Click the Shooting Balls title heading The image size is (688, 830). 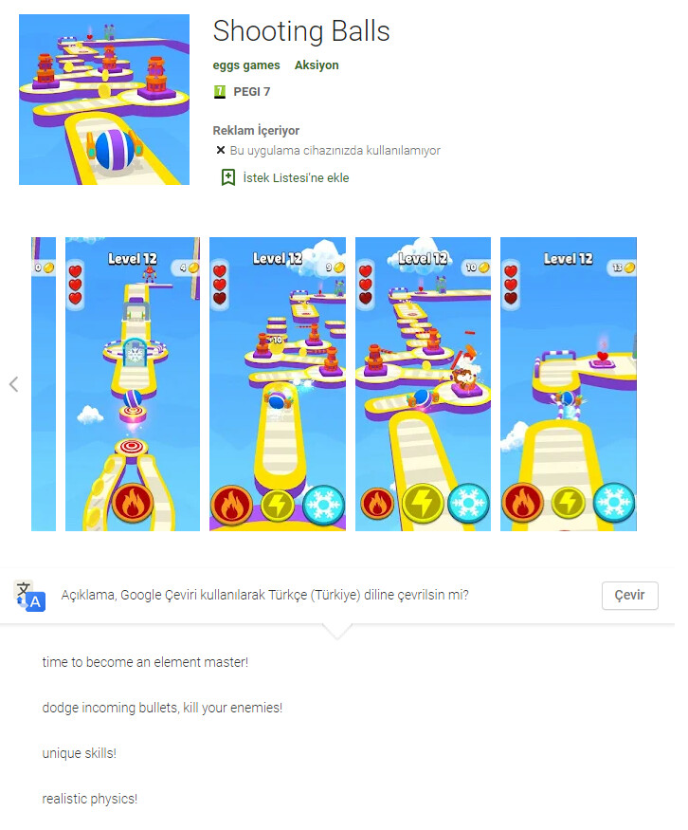click(301, 31)
